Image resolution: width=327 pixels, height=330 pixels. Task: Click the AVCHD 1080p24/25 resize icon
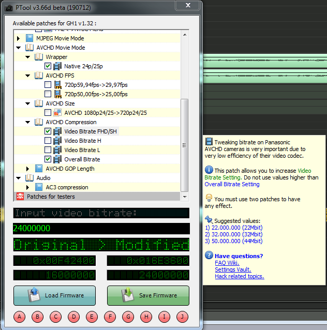57,113
